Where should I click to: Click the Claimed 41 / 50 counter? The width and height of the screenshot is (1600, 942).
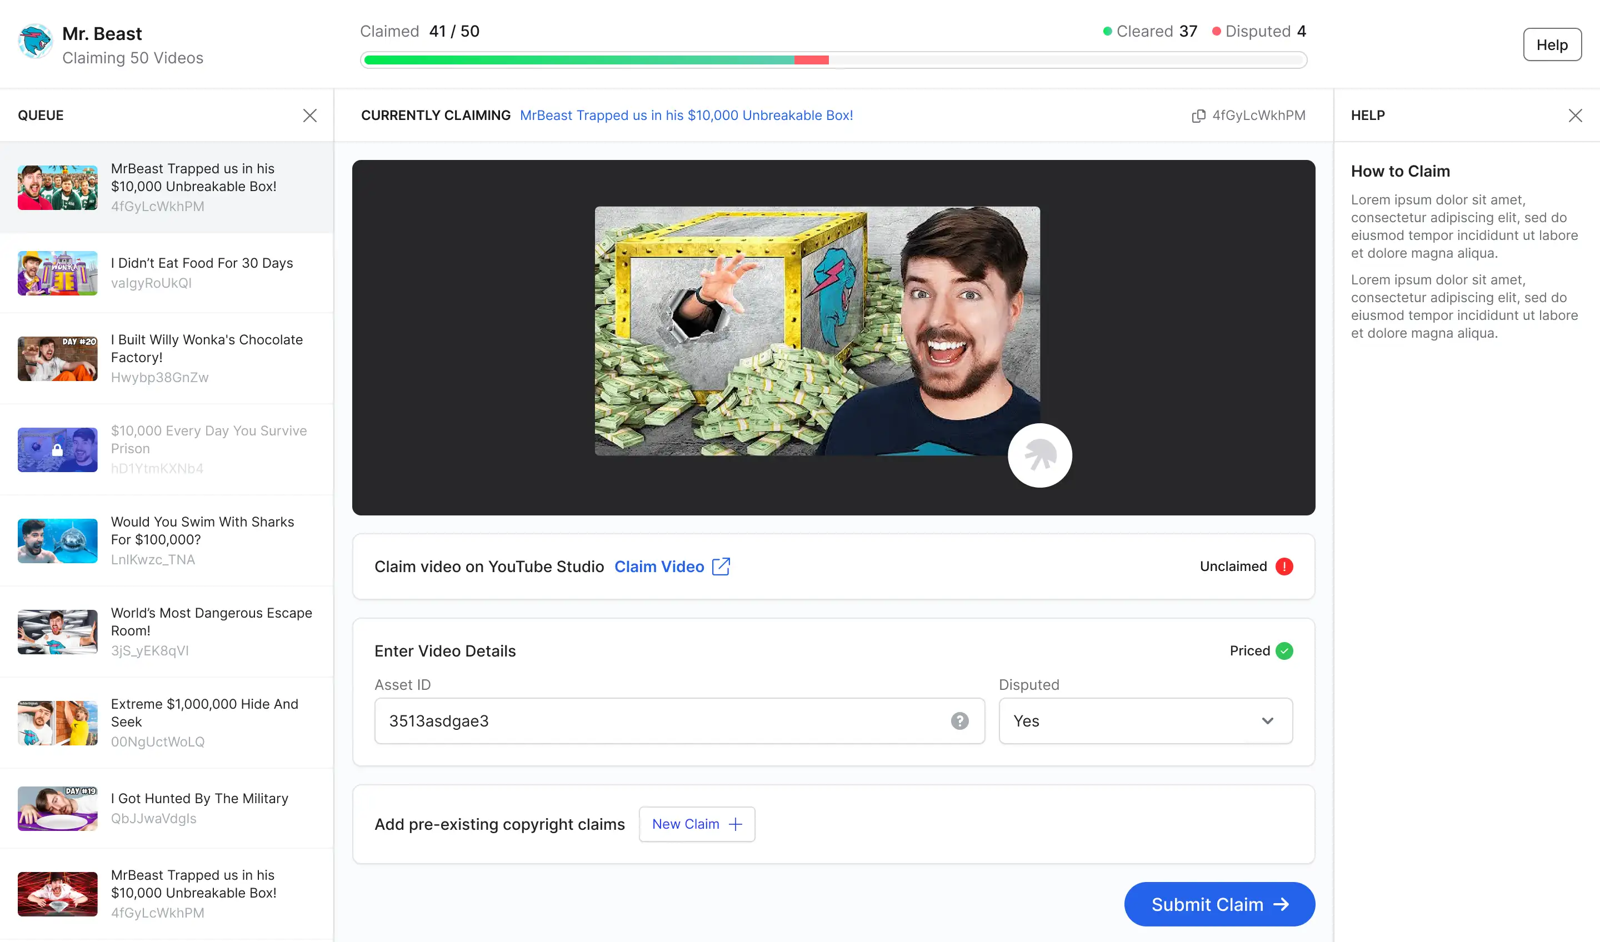tap(419, 31)
